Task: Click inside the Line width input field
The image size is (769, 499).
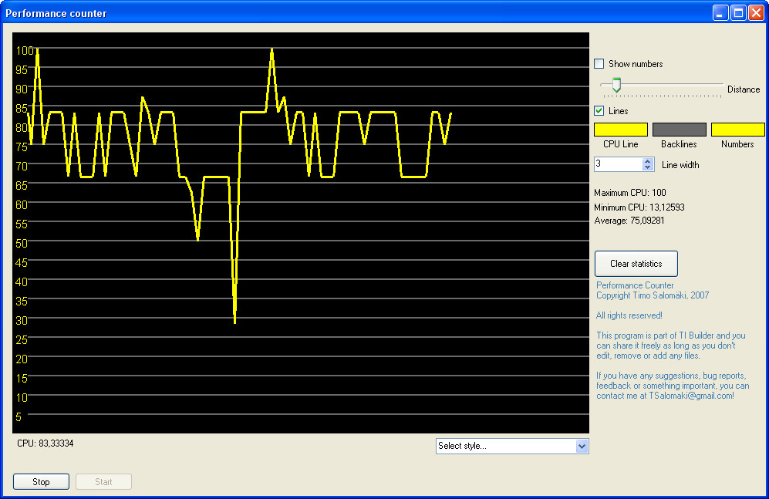Action: pos(618,164)
